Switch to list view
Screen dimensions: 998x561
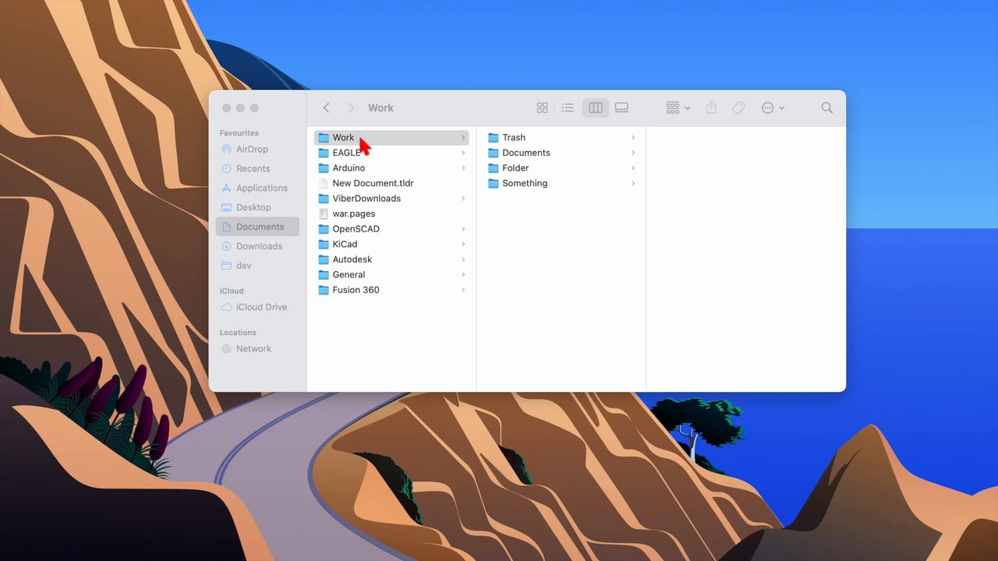tap(568, 108)
